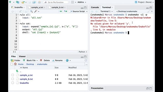Open the Addins dropdown menu
This screenshot has height=92, width=163.
[82, 2]
